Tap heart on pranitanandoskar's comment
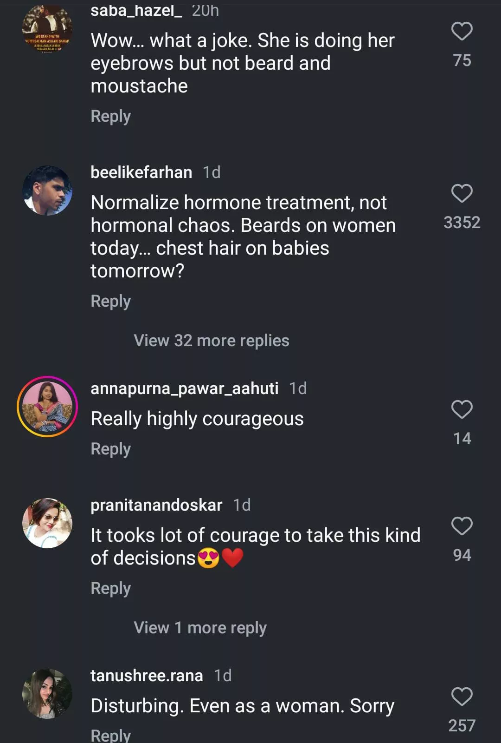 click(462, 526)
